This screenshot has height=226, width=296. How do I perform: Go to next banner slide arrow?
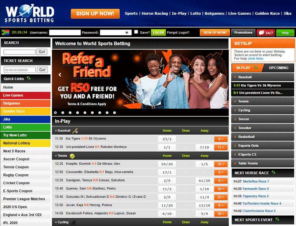[x=221, y=75]
